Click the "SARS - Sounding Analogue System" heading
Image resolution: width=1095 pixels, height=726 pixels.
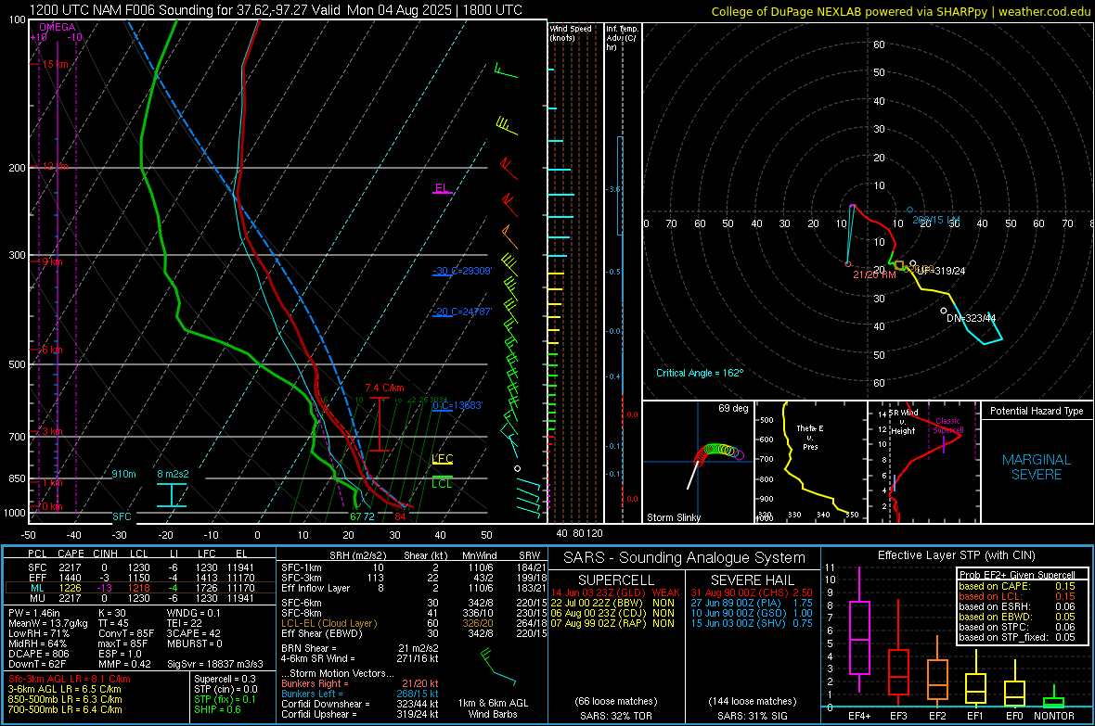685,558
